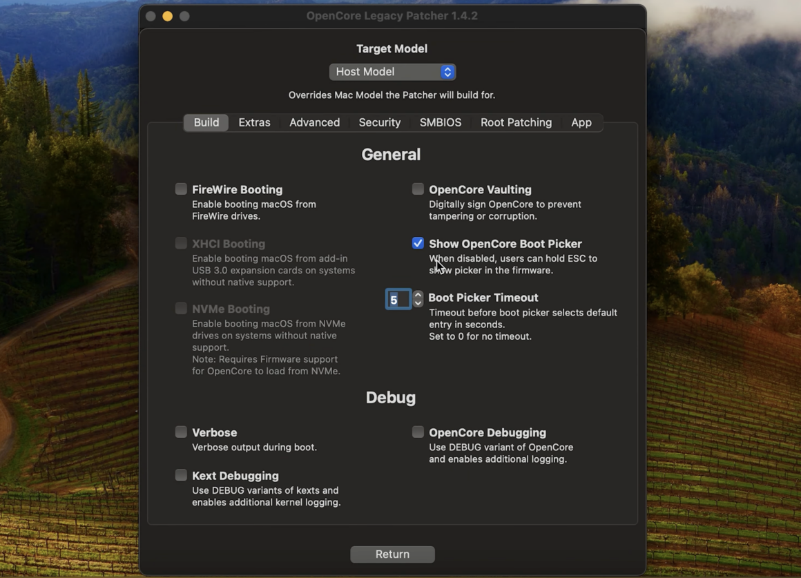Click the yellow minimize window button
801x578 pixels.
tap(168, 17)
